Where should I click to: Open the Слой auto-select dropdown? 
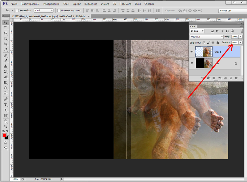[44, 10]
